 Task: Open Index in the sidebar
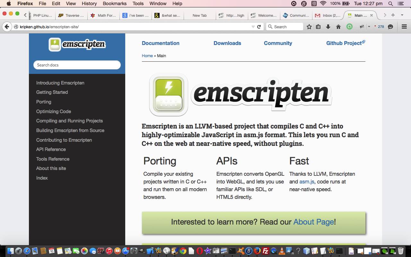pos(42,178)
